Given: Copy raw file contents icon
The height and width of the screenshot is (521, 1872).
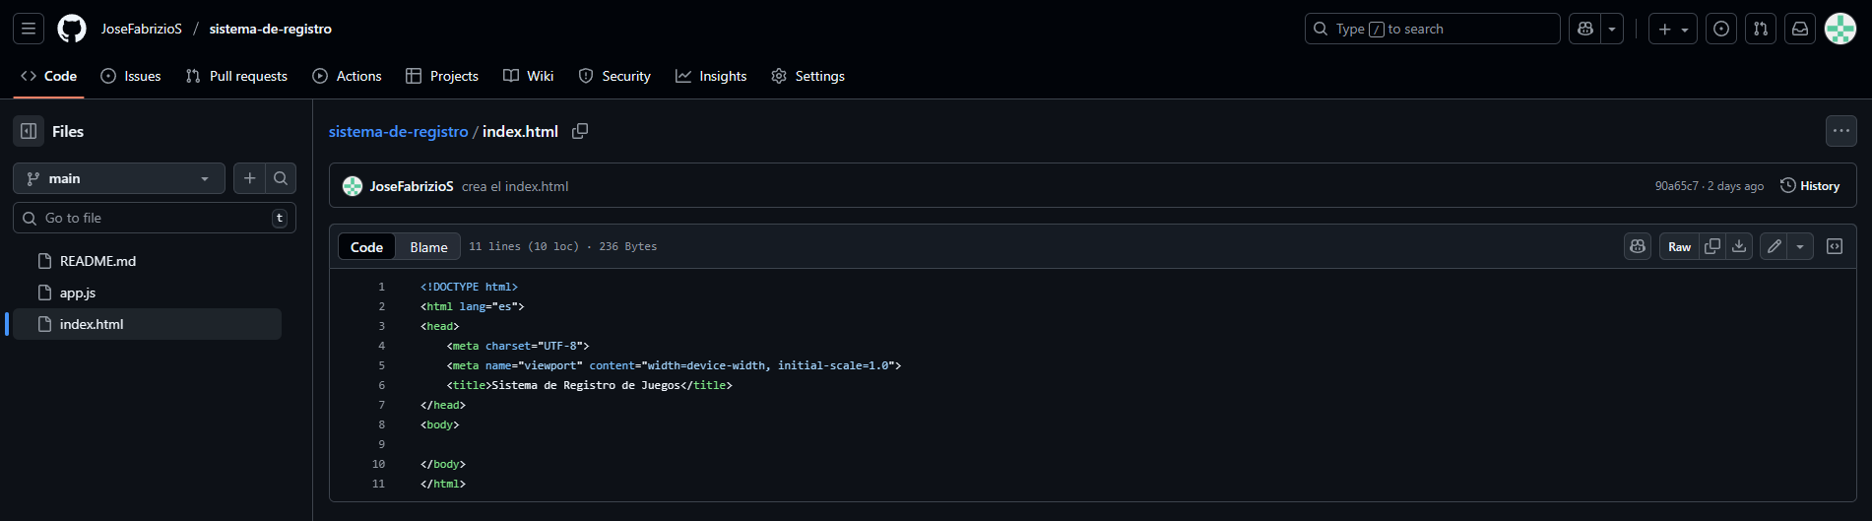Looking at the screenshot, I should (1712, 246).
